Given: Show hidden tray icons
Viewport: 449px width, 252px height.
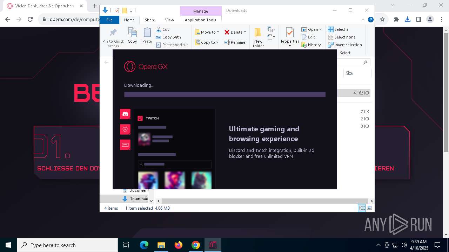Looking at the screenshot, I should 378,245.
